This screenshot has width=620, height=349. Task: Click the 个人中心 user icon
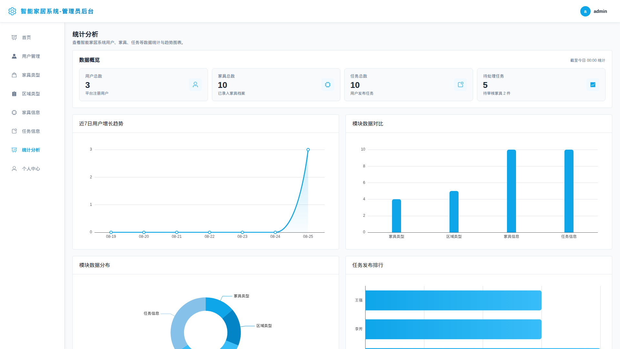tap(14, 169)
